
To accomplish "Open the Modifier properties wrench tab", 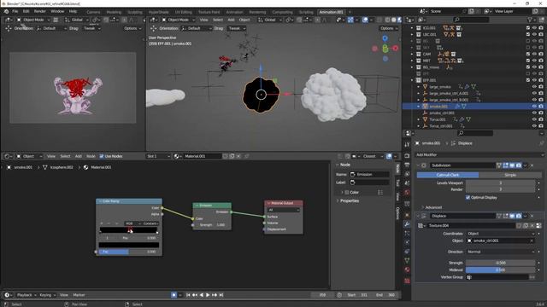I will (x=407, y=224).
